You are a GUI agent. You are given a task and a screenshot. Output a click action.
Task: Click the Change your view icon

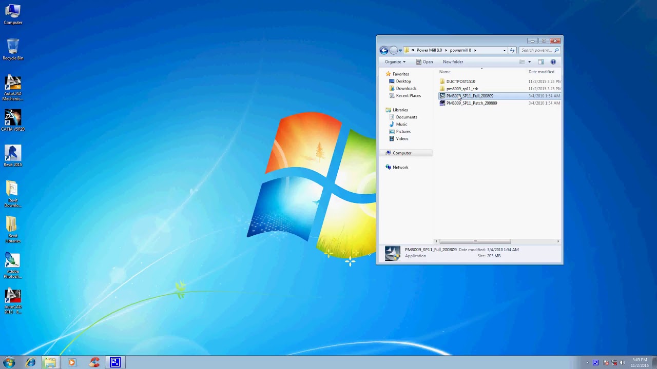[522, 62]
